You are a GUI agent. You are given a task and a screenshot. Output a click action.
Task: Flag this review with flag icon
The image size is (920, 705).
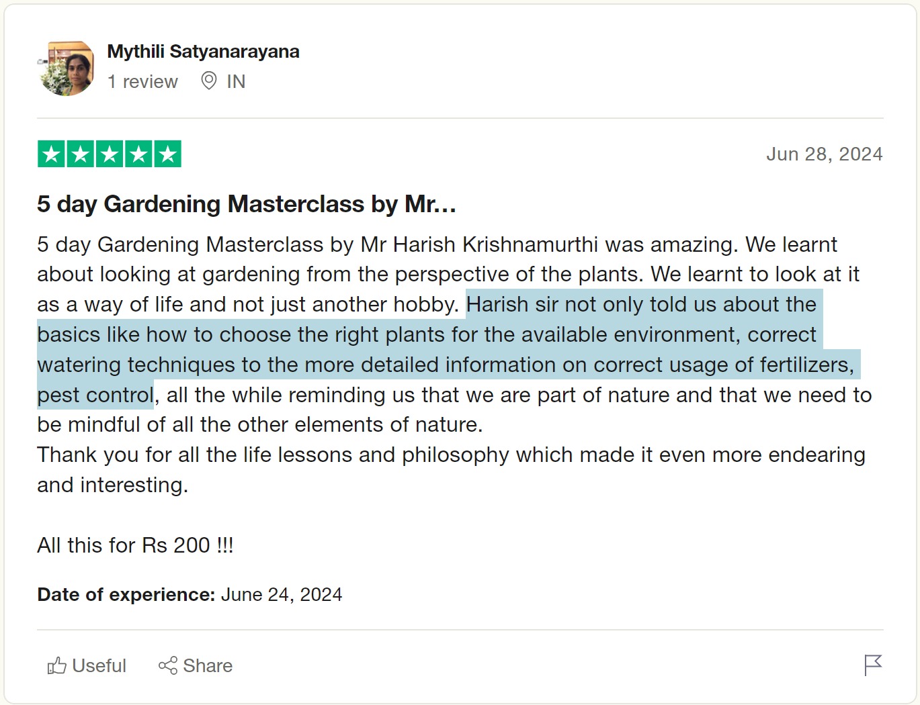pyautogui.click(x=872, y=665)
